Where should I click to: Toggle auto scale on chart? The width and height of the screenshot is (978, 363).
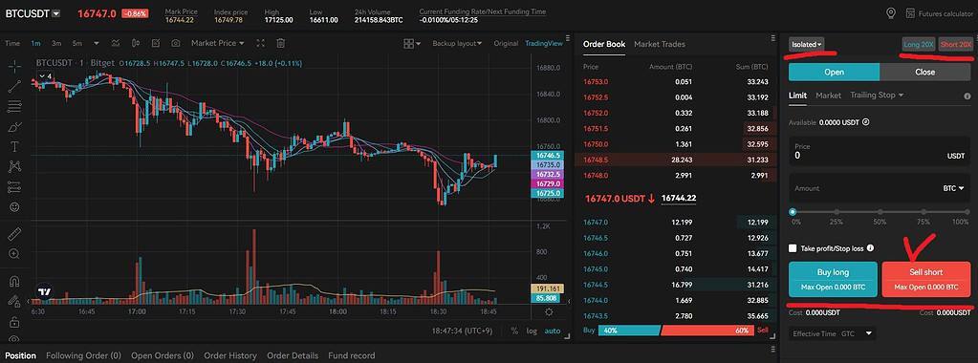pos(552,331)
